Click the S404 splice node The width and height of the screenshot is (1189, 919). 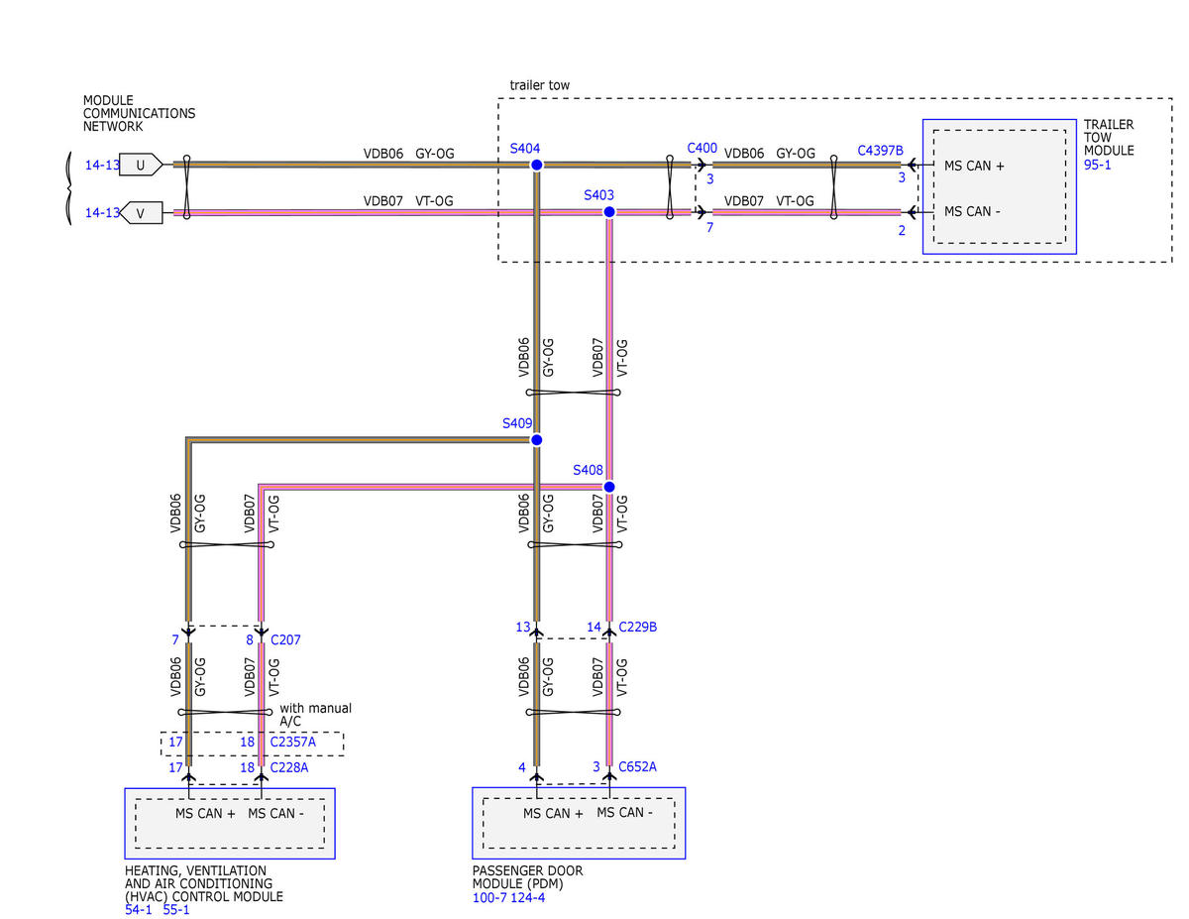pos(536,165)
